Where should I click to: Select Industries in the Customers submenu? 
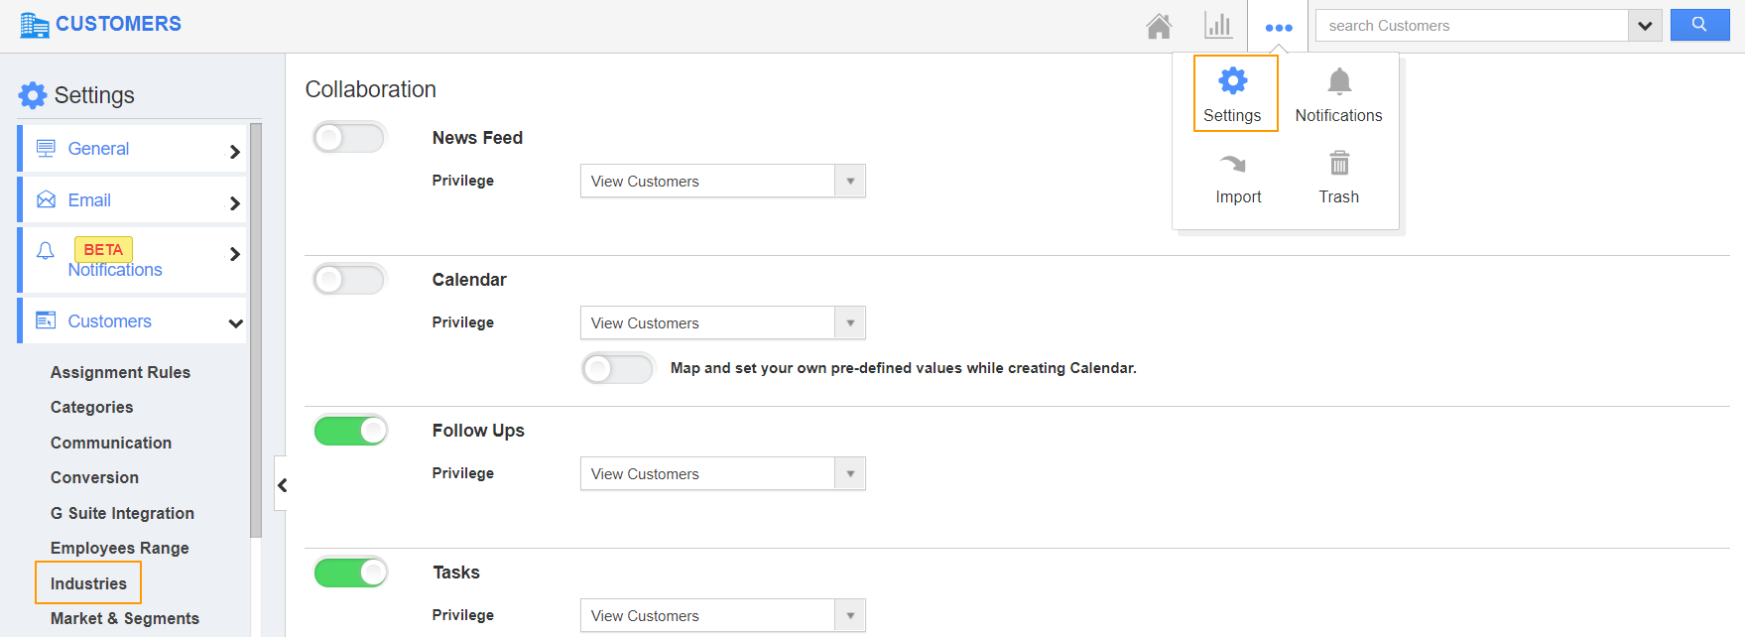point(88,583)
